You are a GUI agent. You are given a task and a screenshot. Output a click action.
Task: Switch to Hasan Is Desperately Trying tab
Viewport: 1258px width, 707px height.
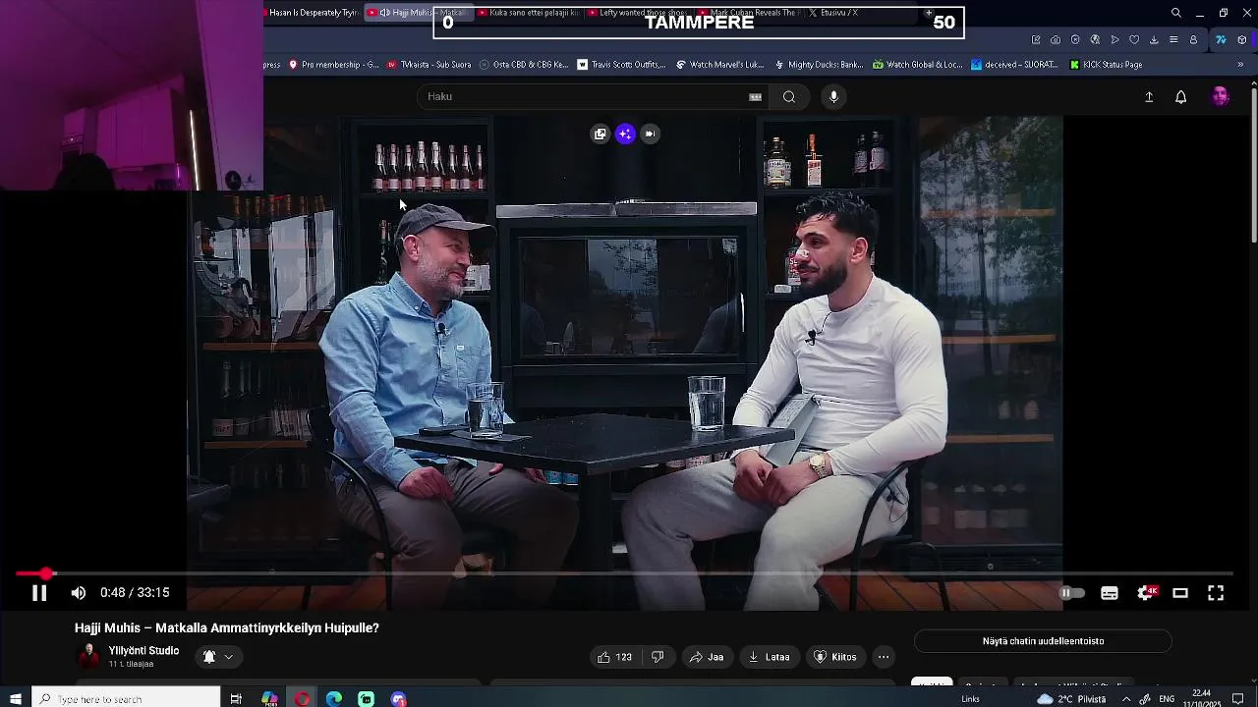313,13
